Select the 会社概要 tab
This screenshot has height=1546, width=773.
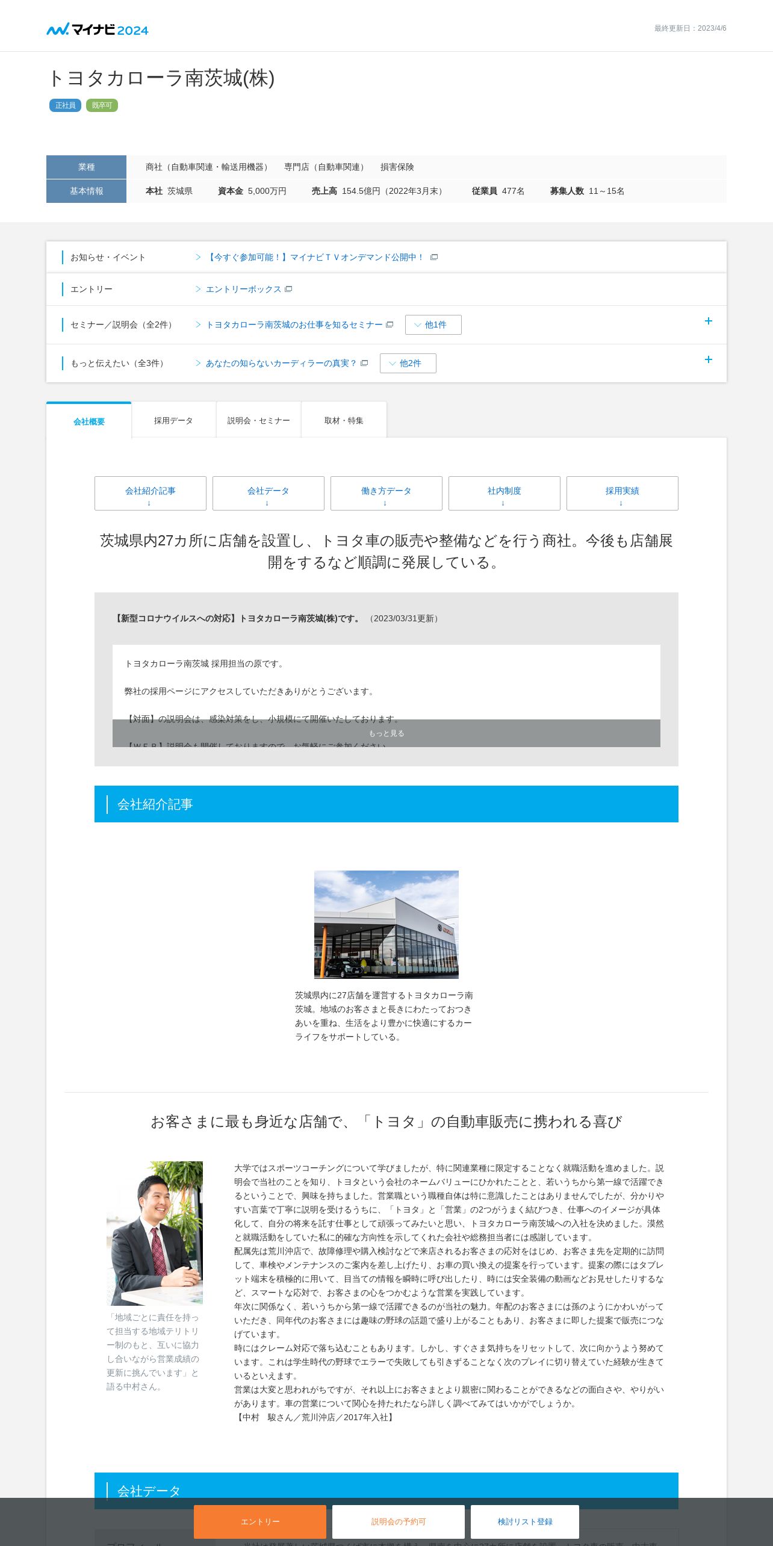89,421
